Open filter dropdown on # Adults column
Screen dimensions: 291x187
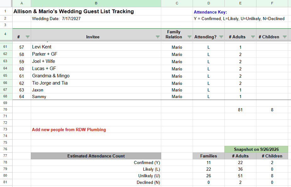coord(253,37)
